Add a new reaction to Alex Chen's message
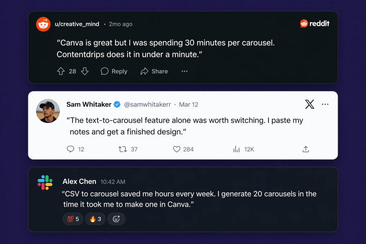Screen dimensions: 366x244 pos(116,219)
